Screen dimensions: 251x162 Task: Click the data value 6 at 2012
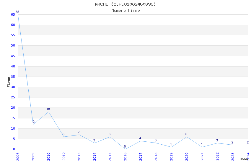(63, 134)
